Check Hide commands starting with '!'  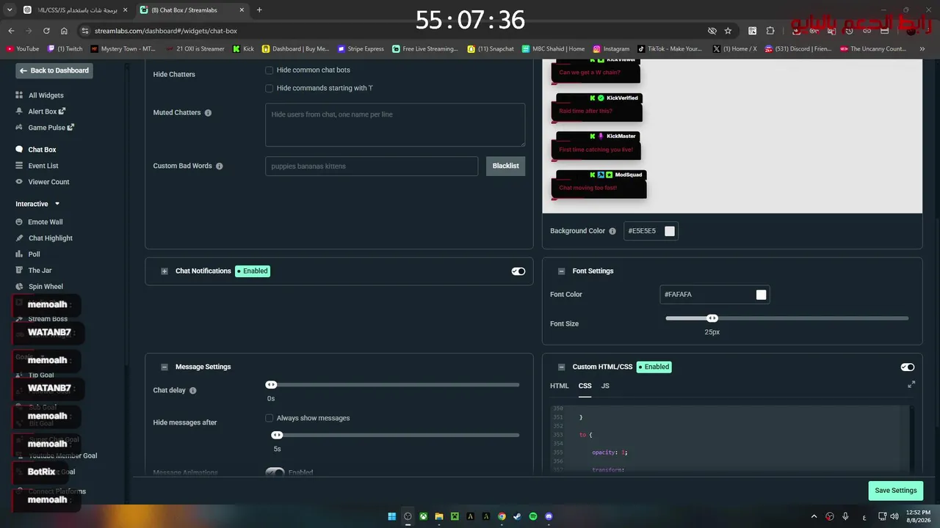[269, 88]
